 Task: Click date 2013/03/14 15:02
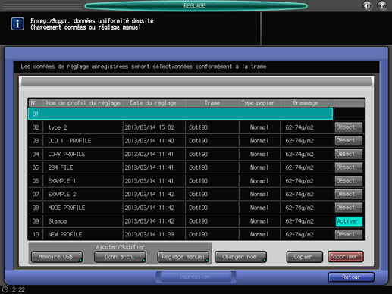click(149, 127)
